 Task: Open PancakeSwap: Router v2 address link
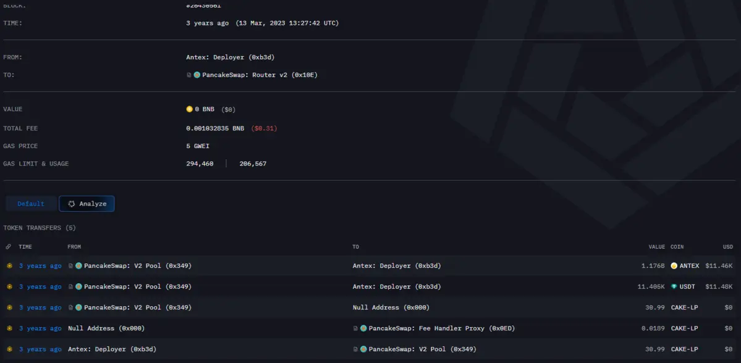(x=260, y=75)
